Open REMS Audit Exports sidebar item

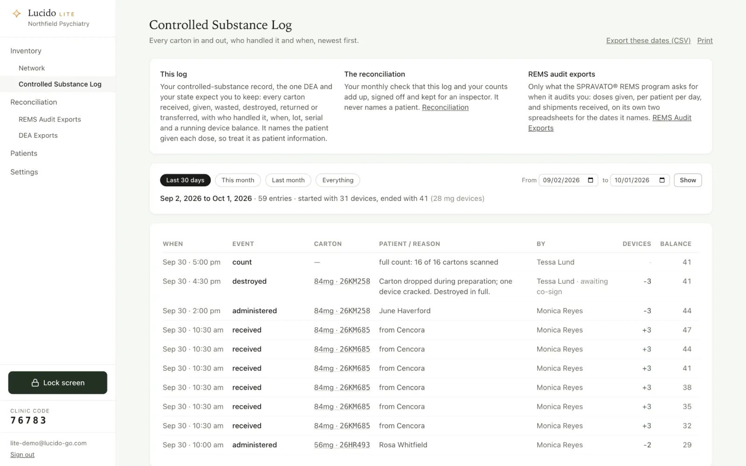coord(50,119)
